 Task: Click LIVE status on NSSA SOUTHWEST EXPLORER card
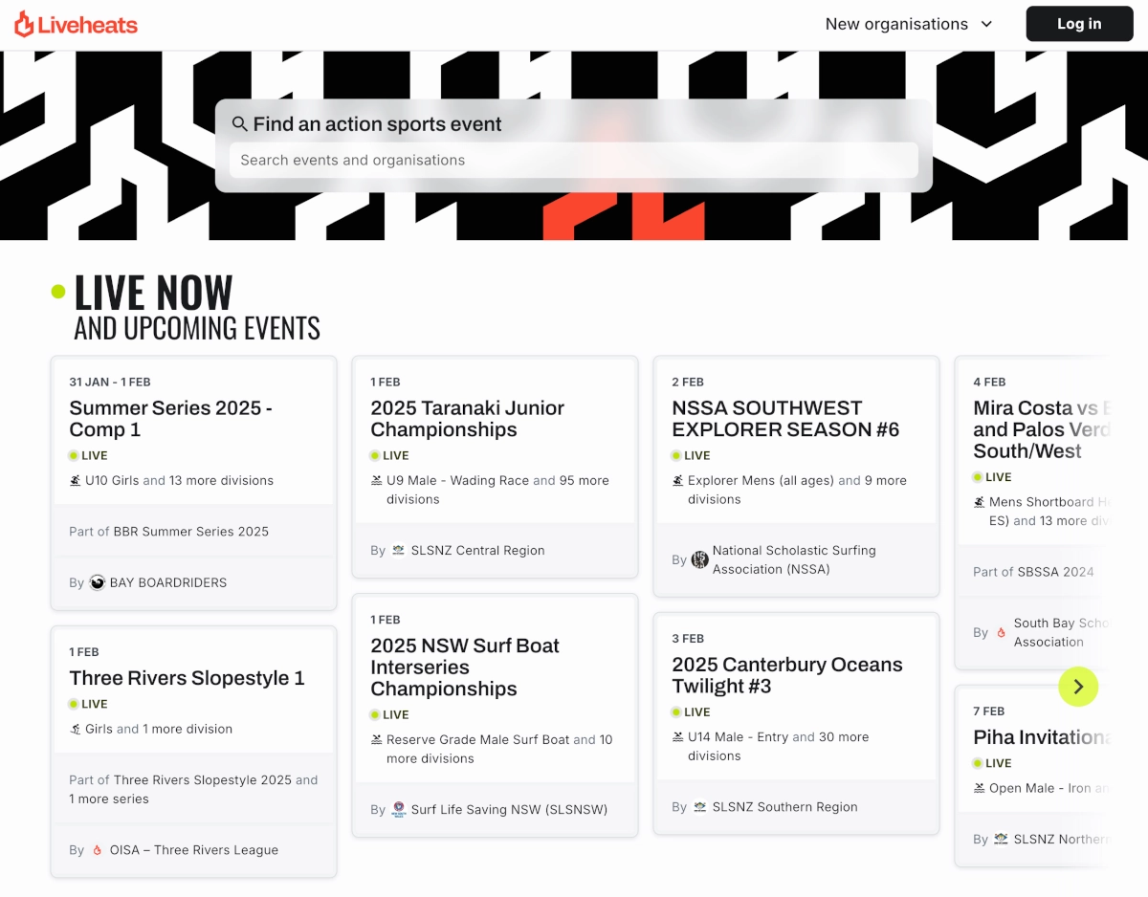tap(691, 456)
